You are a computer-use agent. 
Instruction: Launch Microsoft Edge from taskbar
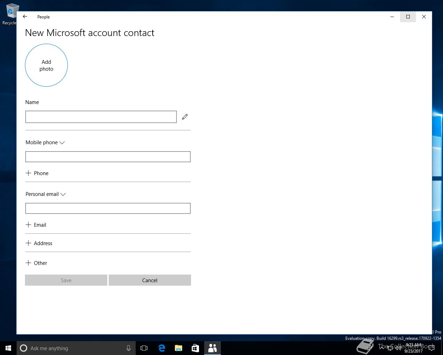pyautogui.click(x=161, y=348)
